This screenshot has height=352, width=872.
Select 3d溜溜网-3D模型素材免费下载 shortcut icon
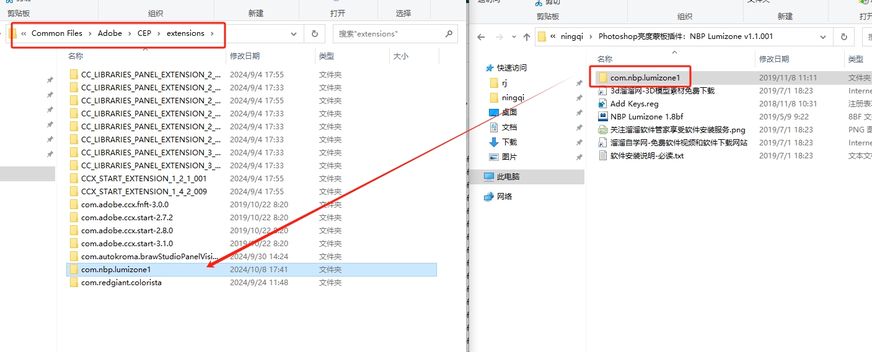[x=603, y=90]
